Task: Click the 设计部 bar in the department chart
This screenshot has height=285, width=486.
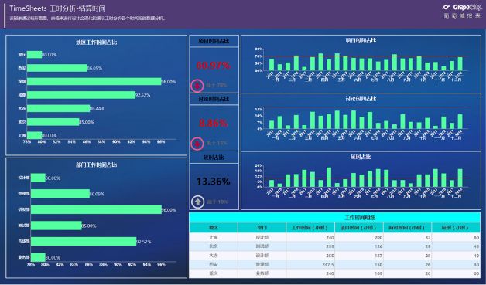Action: [38, 178]
